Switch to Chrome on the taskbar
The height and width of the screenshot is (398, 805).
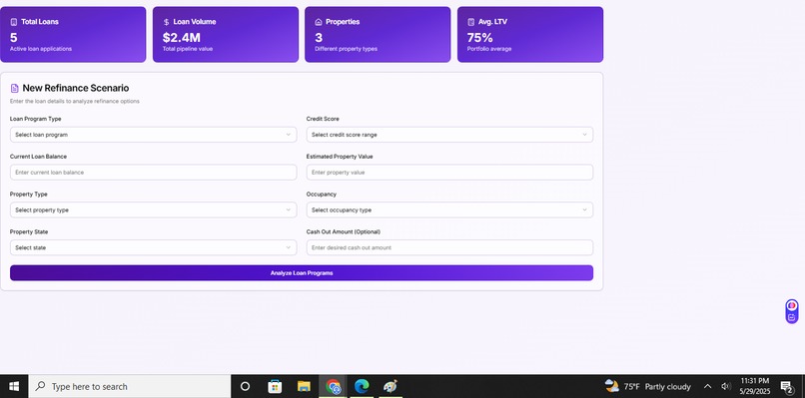tap(333, 386)
